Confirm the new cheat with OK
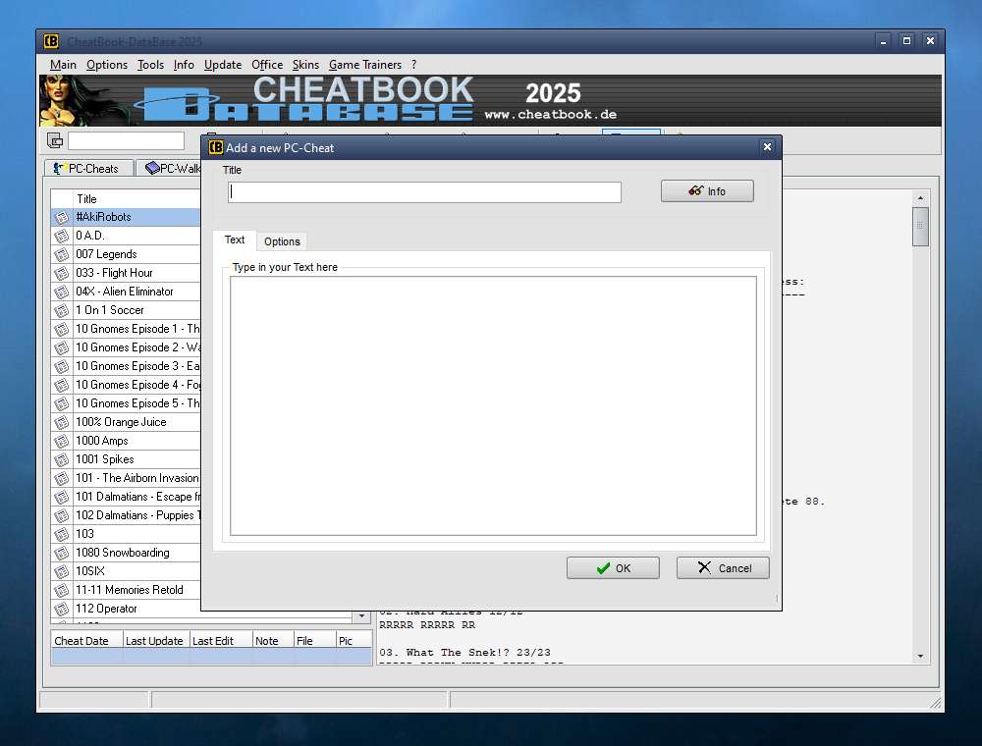Viewport: 982px width, 746px height. 613,567
